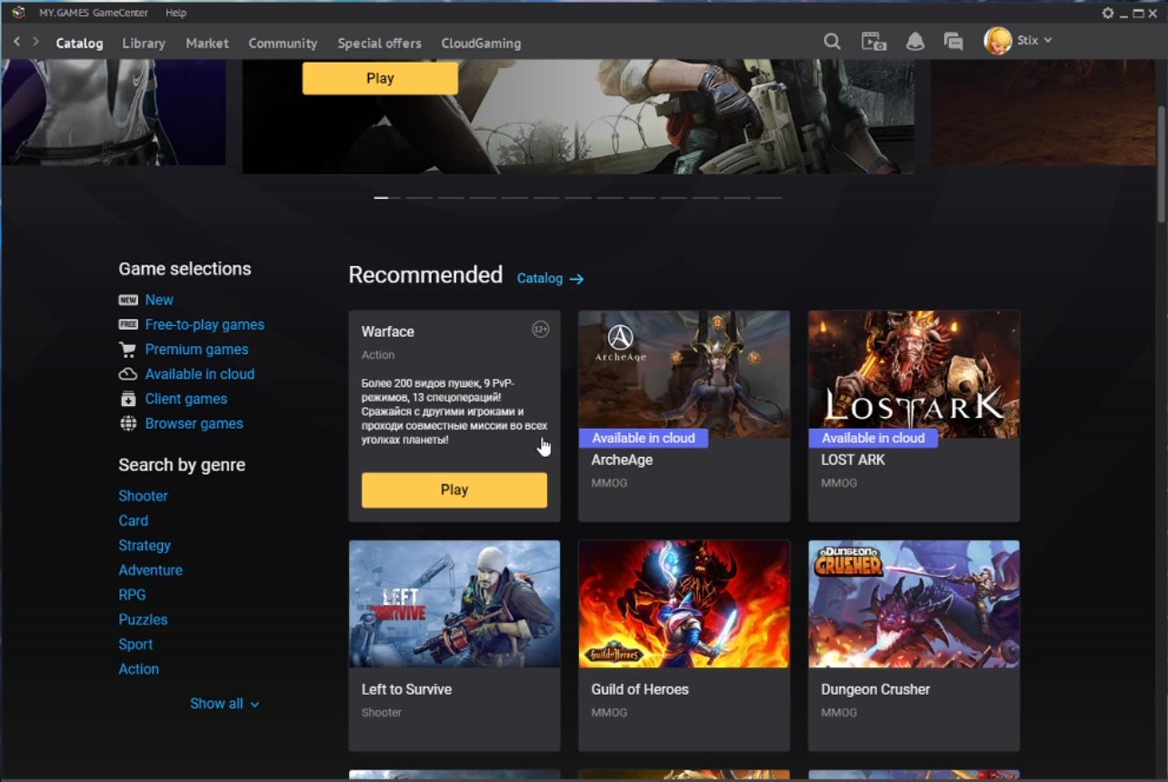Screen dimensions: 1168x782
Task: Open the Dungeon Crusher thumbnail
Action: [x=914, y=604]
